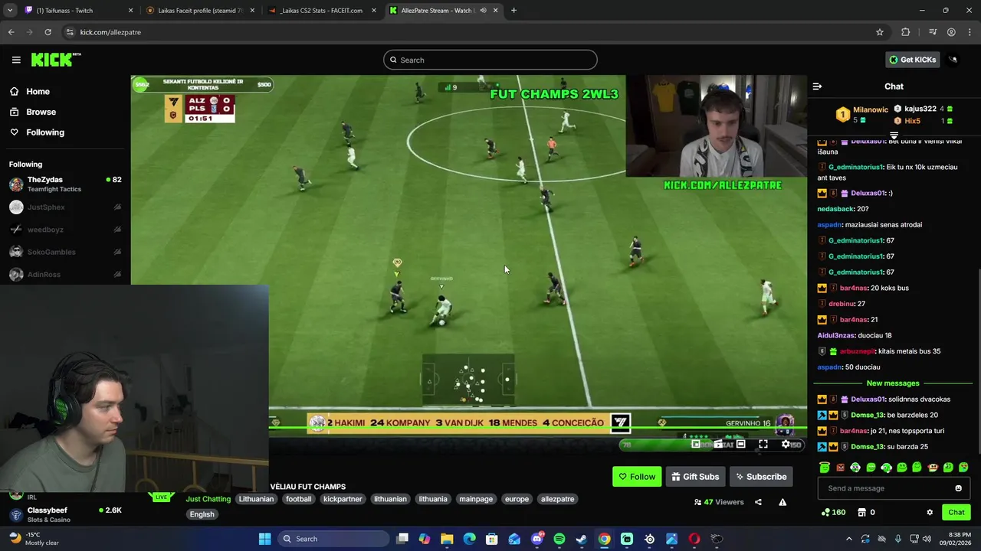Screen dimensions: 981x551
Task: Open Steam from the taskbar
Action: pyautogui.click(x=582, y=539)
